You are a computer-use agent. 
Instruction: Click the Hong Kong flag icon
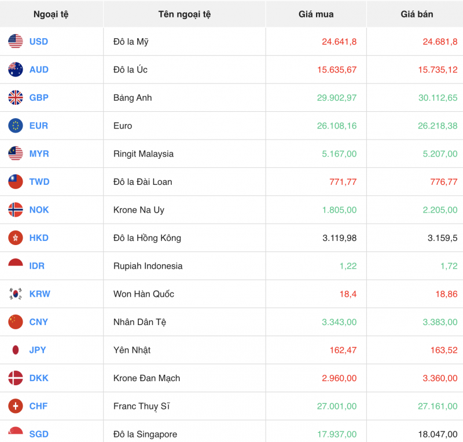pyautogui.click(x=16, y=238)
